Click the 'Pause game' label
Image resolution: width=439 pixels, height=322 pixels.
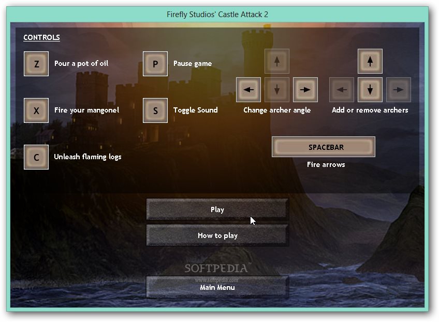coord(193,63)
